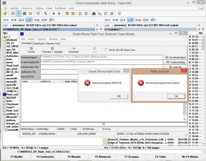Select drive c in right drive bar

coord(108,20)
